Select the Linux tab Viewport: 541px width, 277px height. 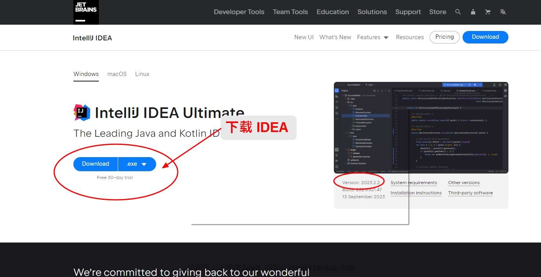coord(142,74)
